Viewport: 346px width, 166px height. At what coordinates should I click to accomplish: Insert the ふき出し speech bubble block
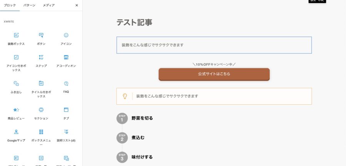click(16, 87)
